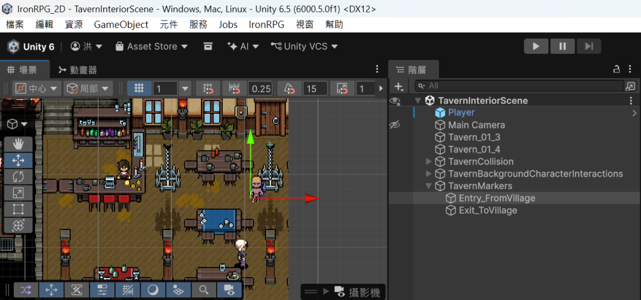Open the 局部 handle rotation dropdown
This screenshot has width=641, height=300.
coord(88,88)
